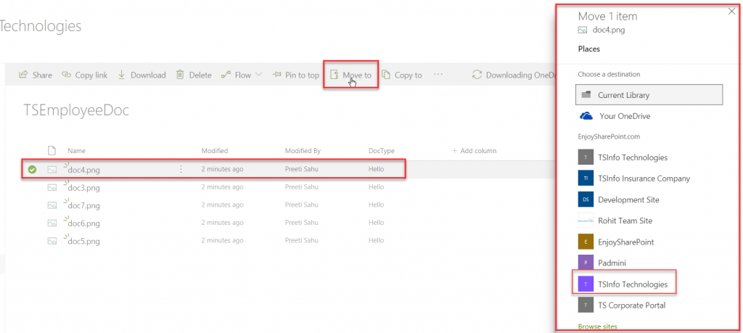Screen dimensions: 743x333
Task: Click the E logo for EnjoySharePoint site
Action: 586,242
